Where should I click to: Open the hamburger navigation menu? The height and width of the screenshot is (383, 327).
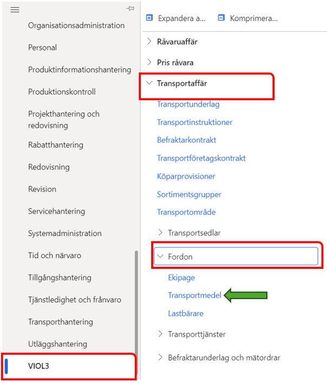coord(15,10)
